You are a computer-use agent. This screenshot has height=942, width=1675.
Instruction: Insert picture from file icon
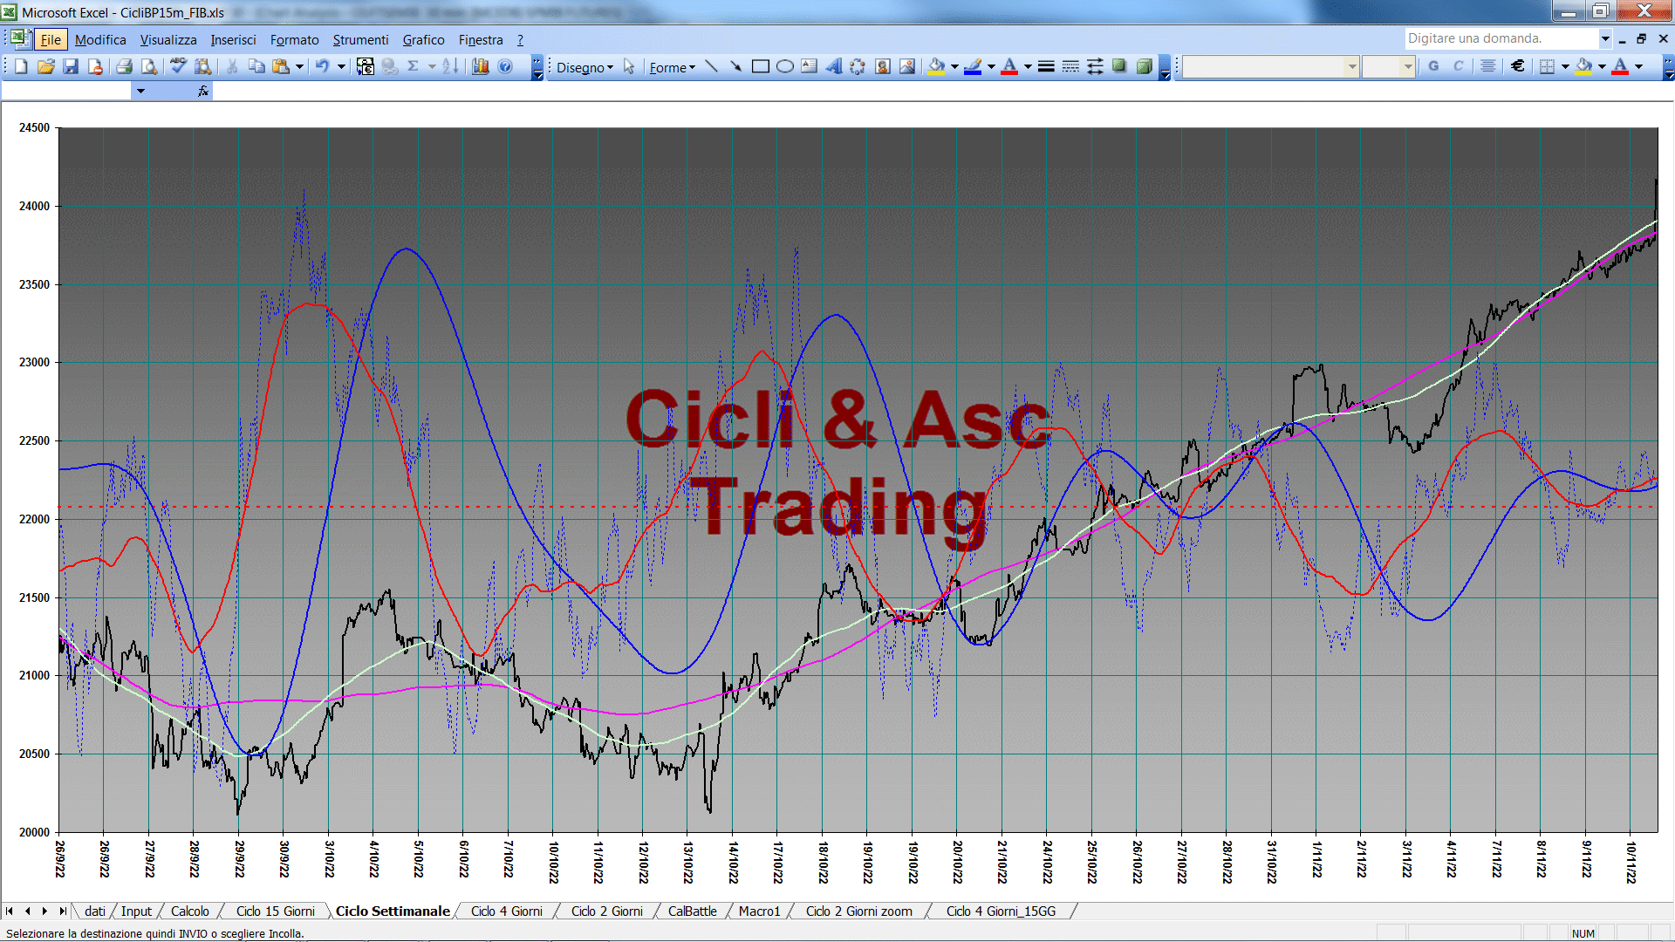[x=907, y=66]
